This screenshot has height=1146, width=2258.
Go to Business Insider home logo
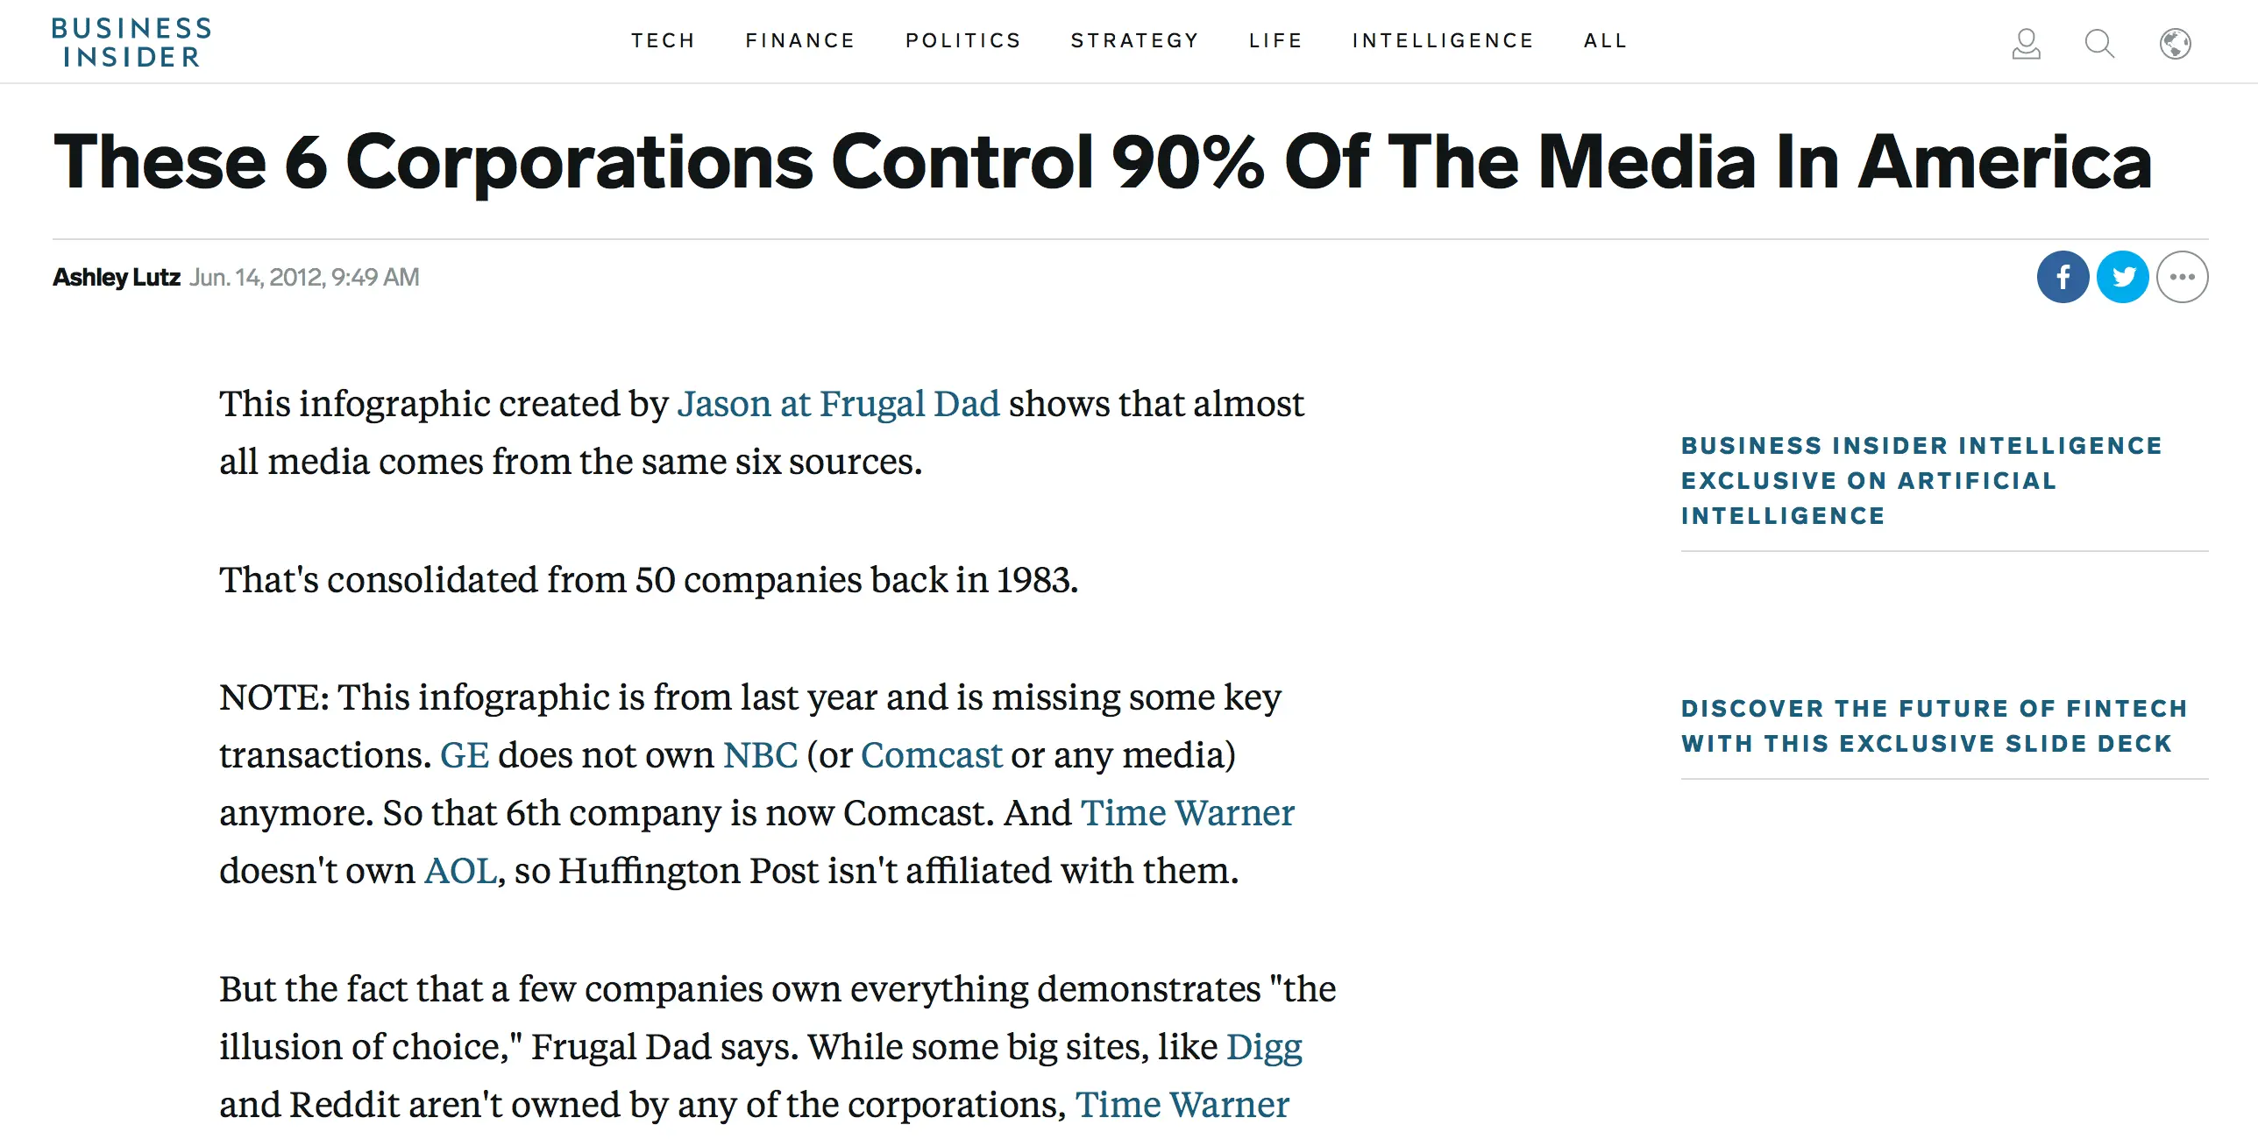(131, 42)
